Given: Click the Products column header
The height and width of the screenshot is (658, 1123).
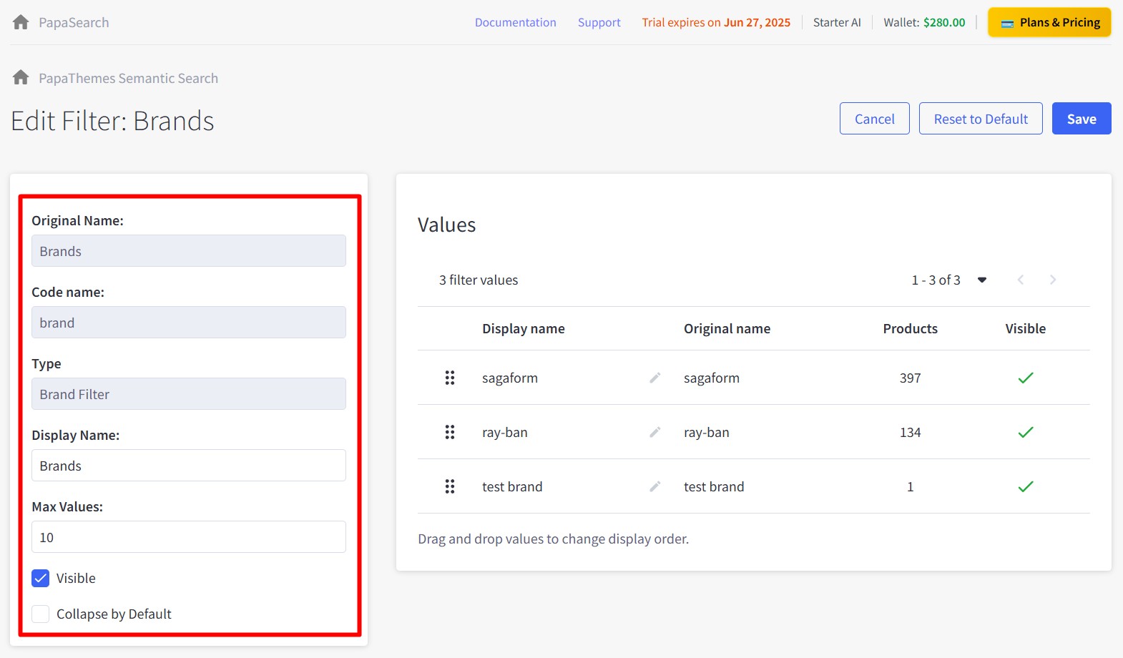Looking at the screenshot, I should point(910,328).
